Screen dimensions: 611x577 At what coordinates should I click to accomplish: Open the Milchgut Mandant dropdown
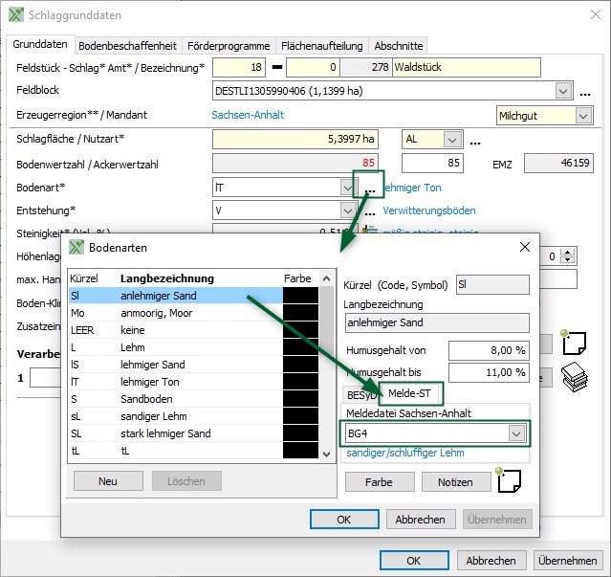pos(583,115)
